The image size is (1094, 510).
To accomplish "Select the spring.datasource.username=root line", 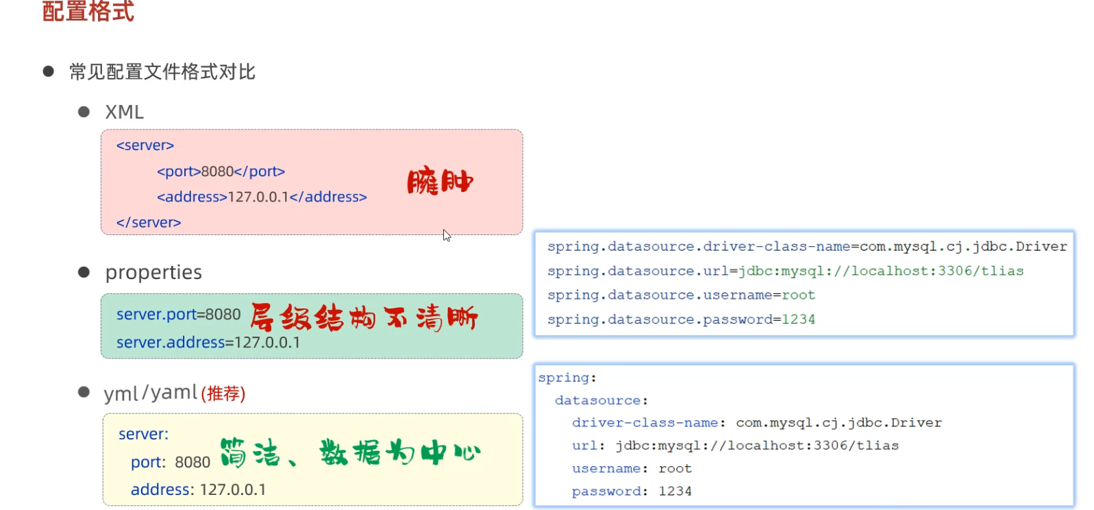I will (x=681, y=295).
